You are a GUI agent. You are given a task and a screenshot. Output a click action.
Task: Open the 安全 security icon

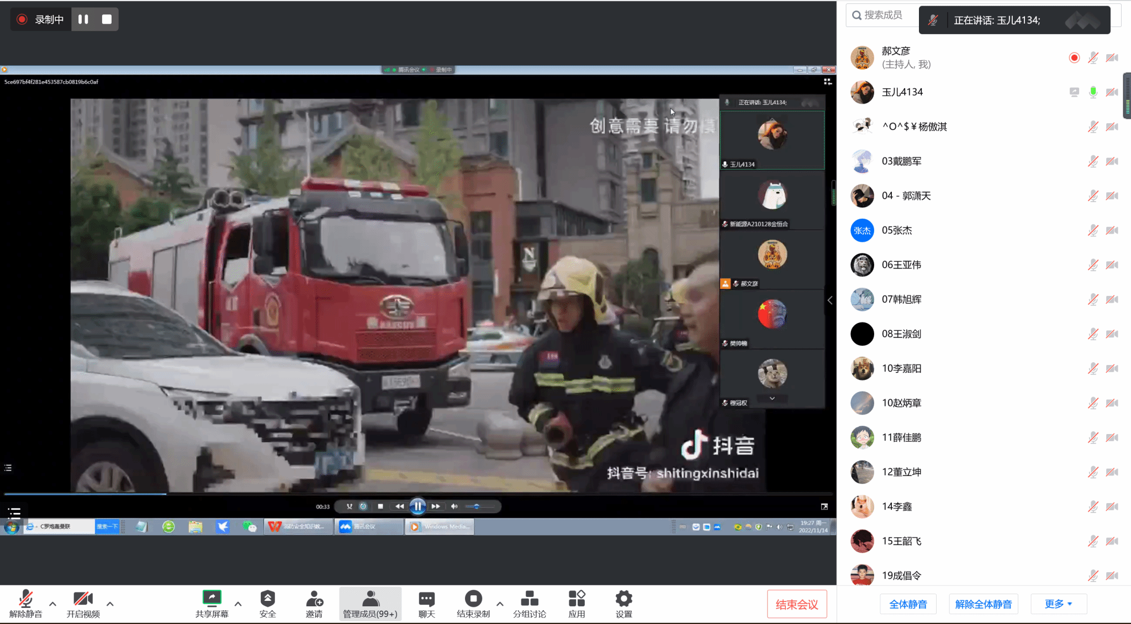coord(268,599)
